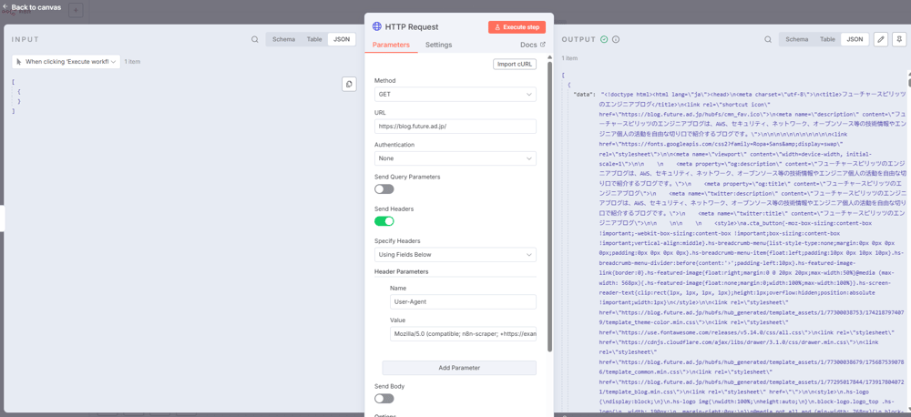Click the search icon in the Output panel

pyautogui.click(x=768, y=39)
